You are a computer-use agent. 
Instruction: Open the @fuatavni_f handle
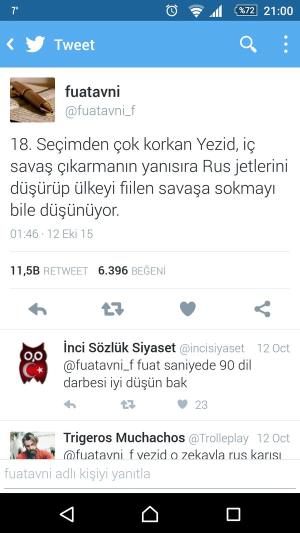point(100,111)
